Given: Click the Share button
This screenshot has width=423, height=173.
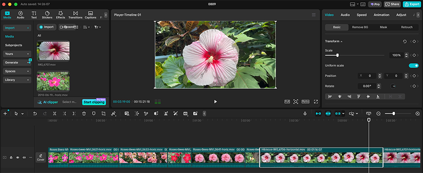Looking at the screenshot, I should (392, 5).
